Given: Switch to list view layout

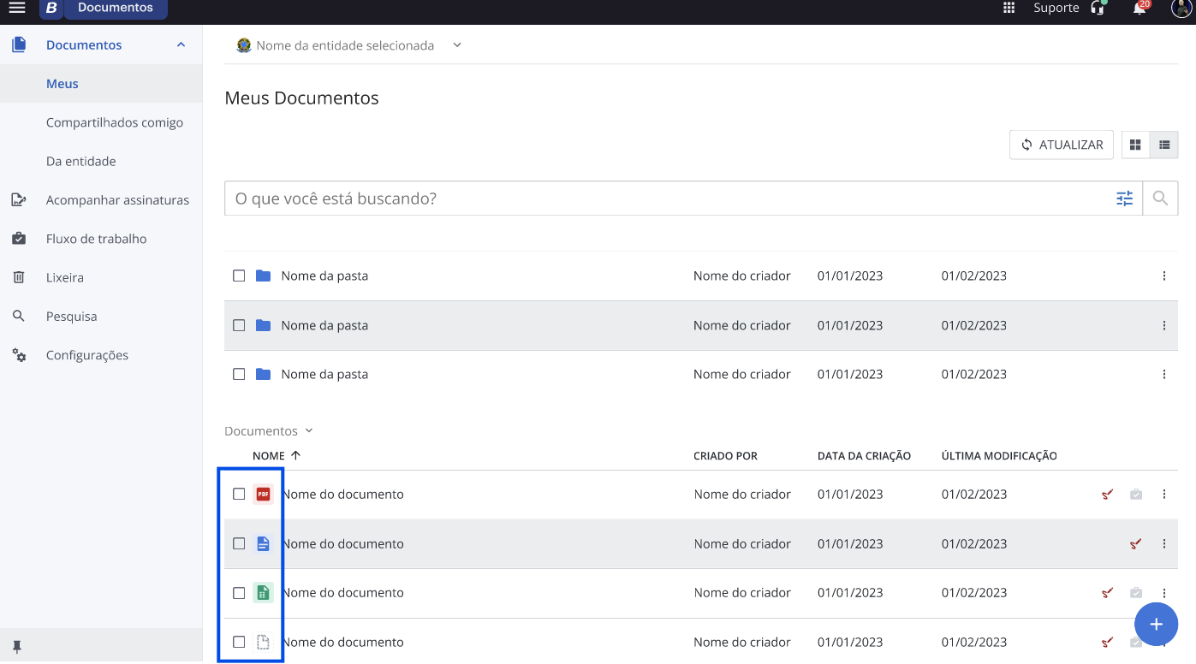Looking at the screenshot, I should [1164, 145].
